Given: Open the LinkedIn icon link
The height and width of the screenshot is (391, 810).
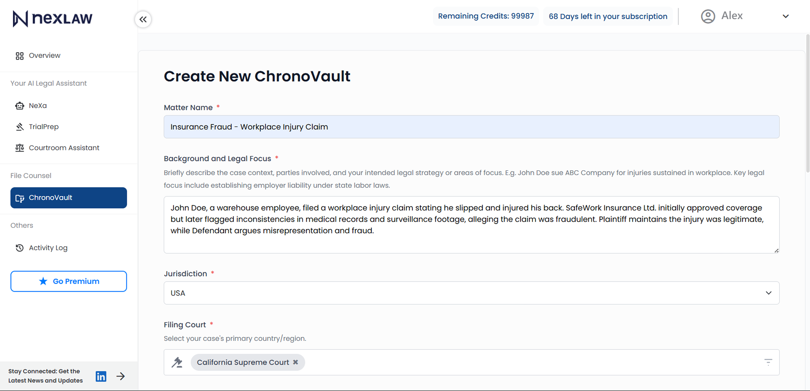Looking at the screenshot, I should [x=101, y=376].
